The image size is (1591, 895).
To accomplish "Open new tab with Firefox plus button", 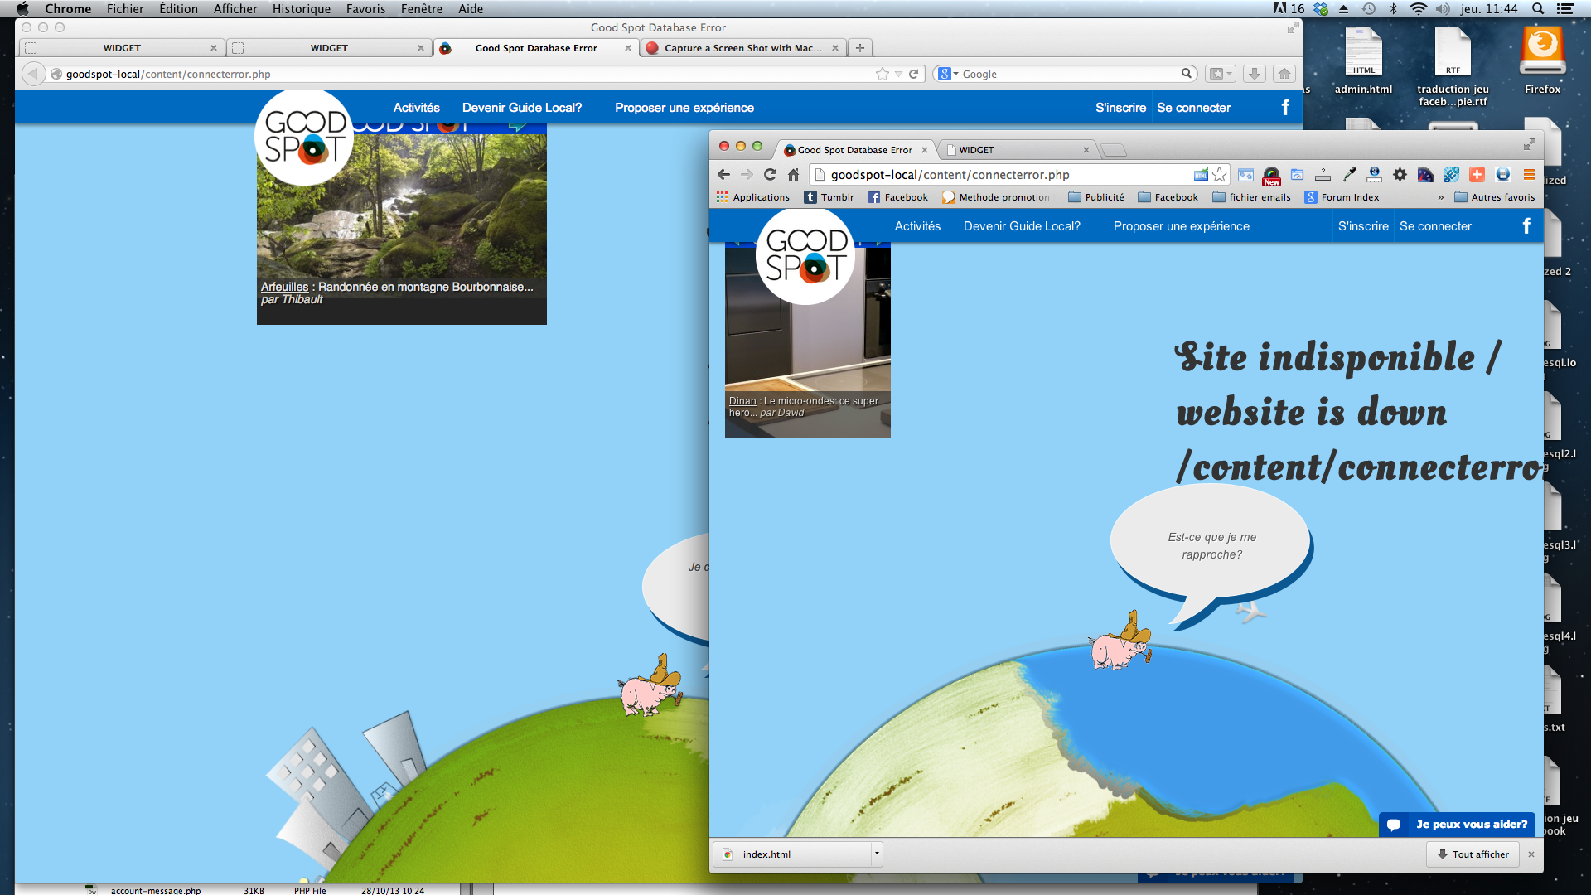I will coord(860,48).
